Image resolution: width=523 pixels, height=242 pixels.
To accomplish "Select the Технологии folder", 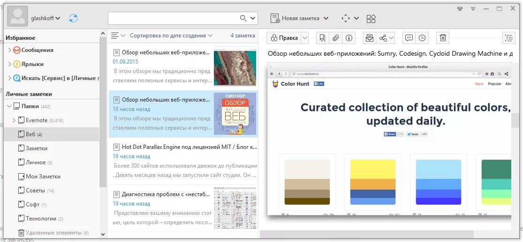I will [52, 219].
